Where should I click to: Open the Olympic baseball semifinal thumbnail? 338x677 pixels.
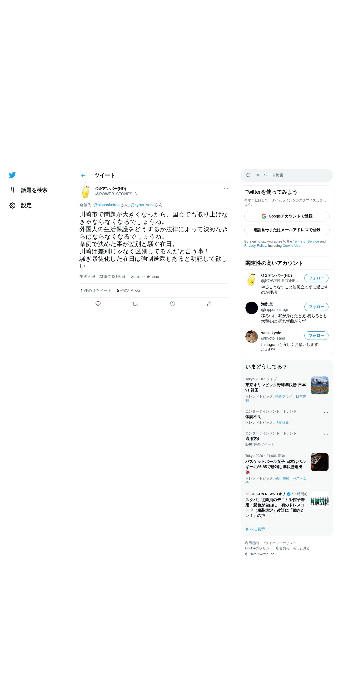(x=320, y=385)
